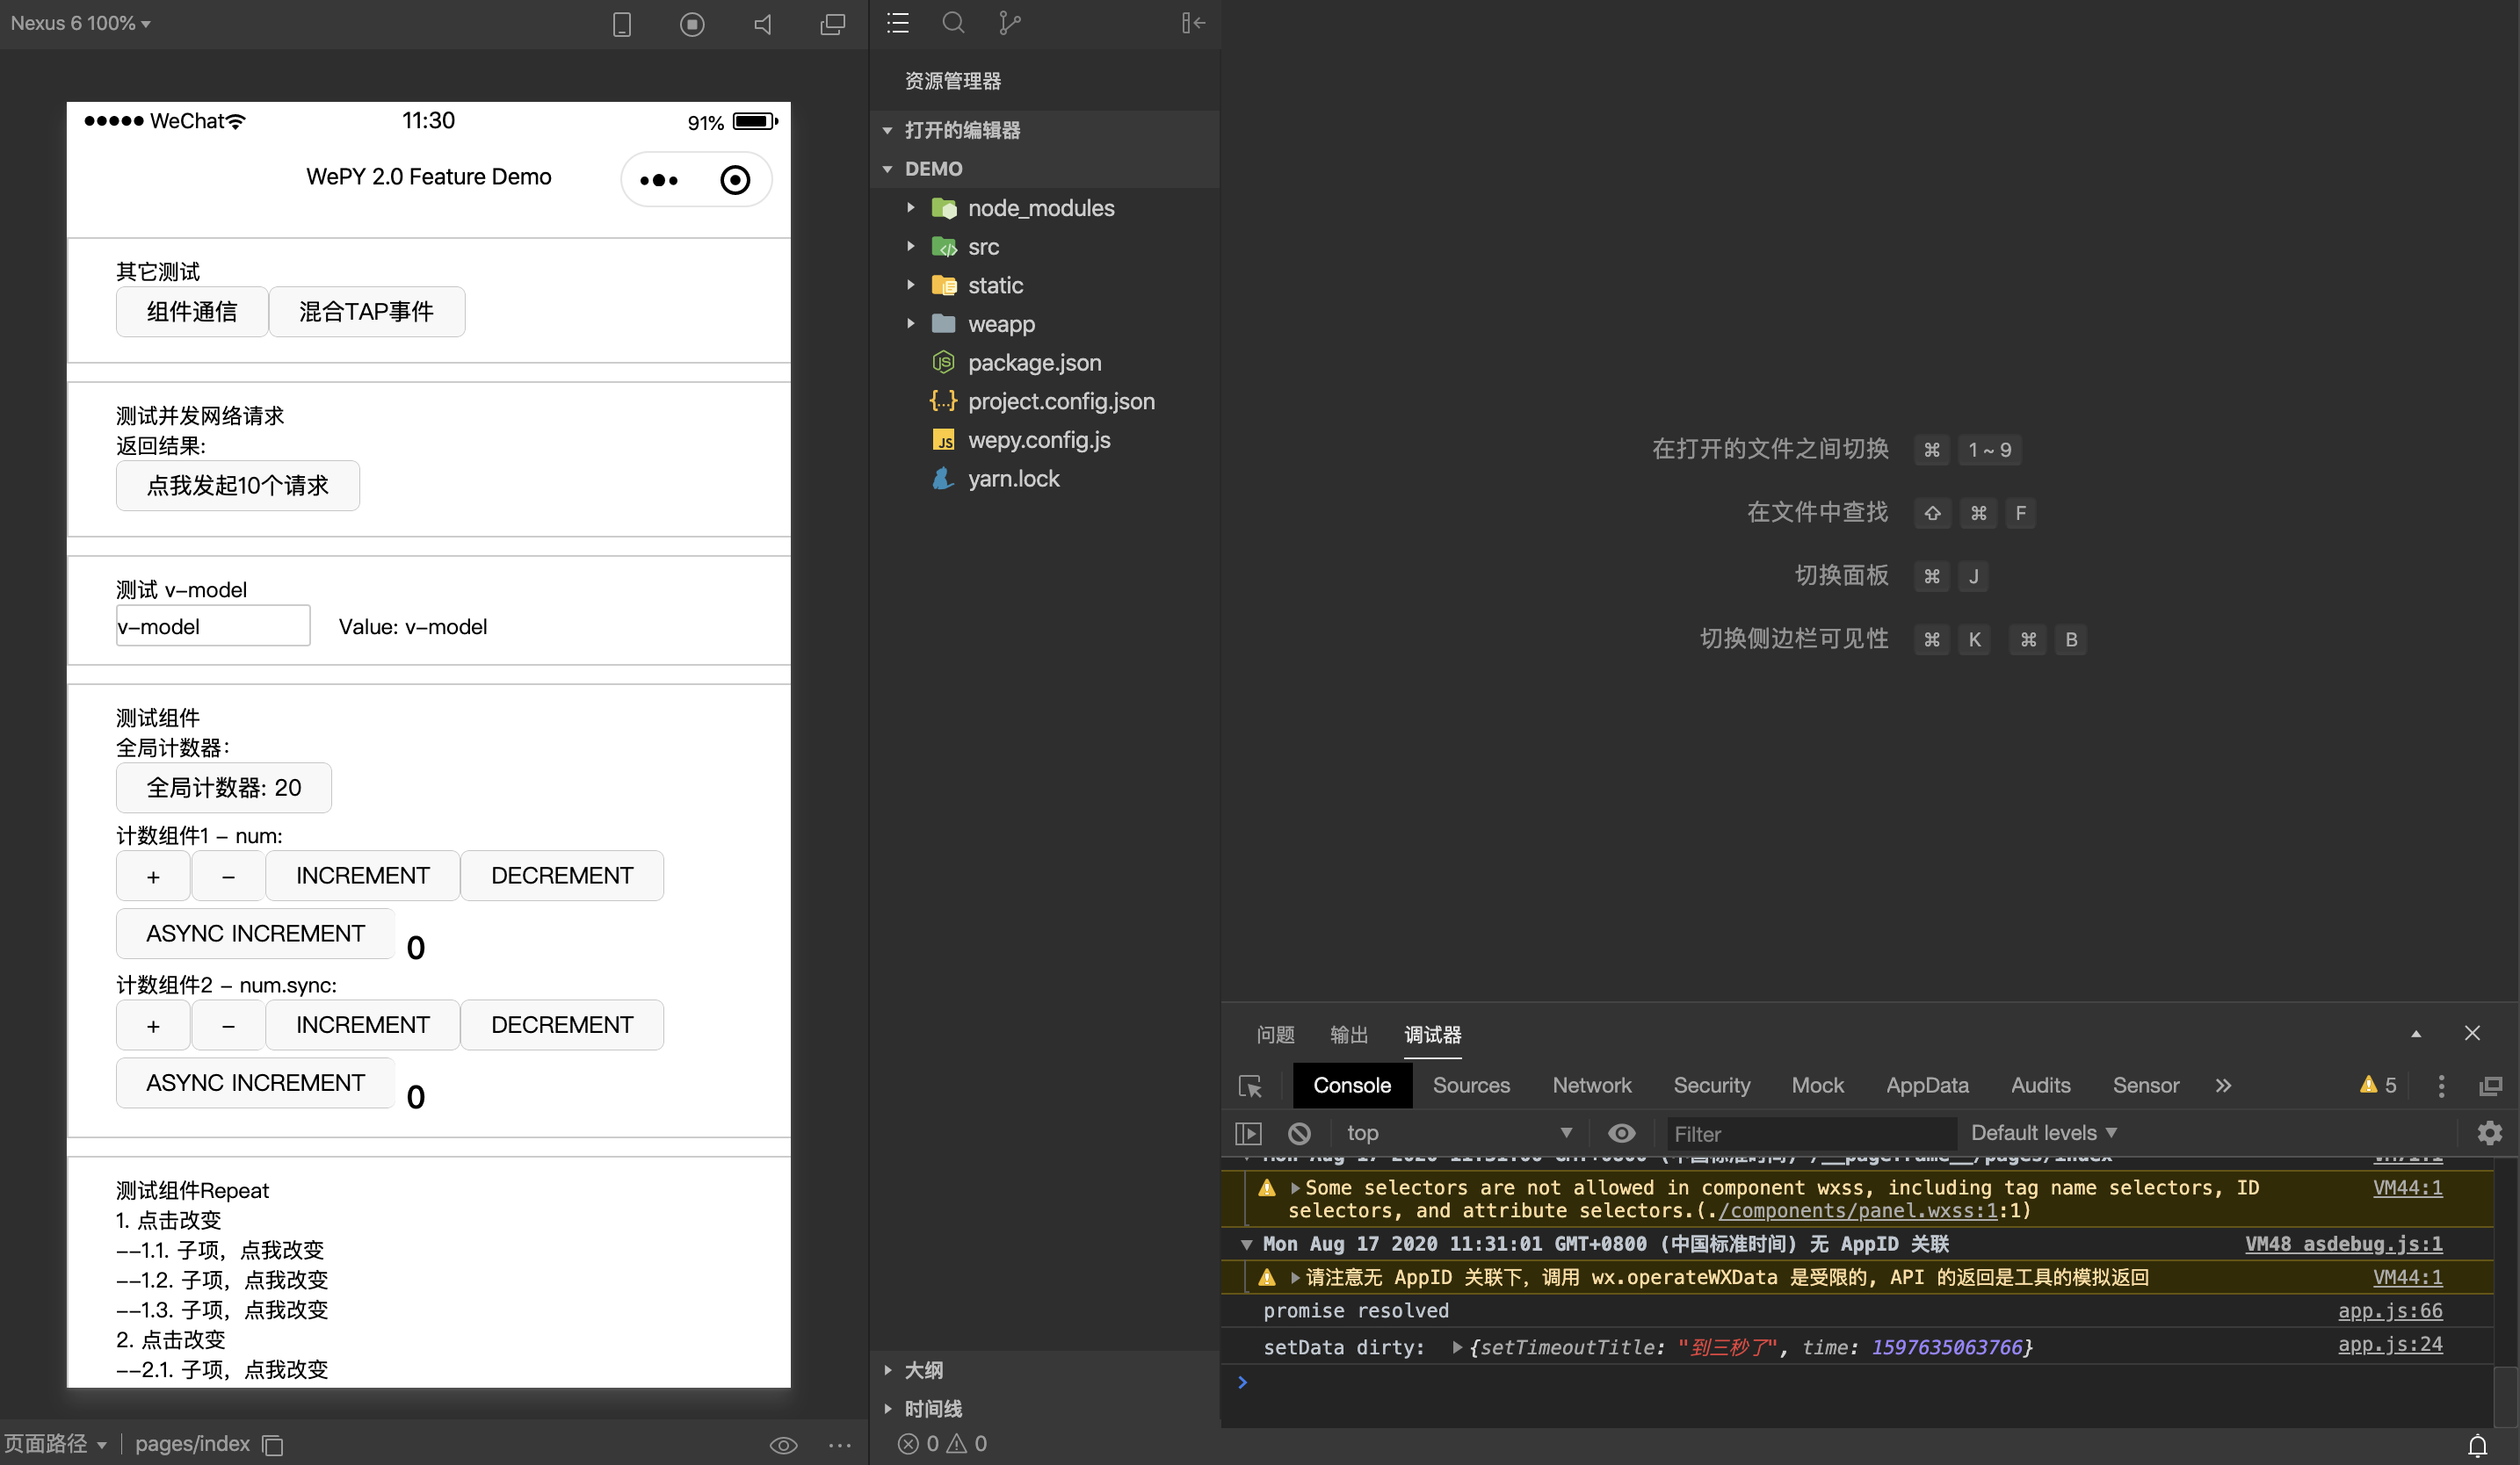
Task: Open the Nexus 6 100% device dropdown
Action: tap(80, 23)
